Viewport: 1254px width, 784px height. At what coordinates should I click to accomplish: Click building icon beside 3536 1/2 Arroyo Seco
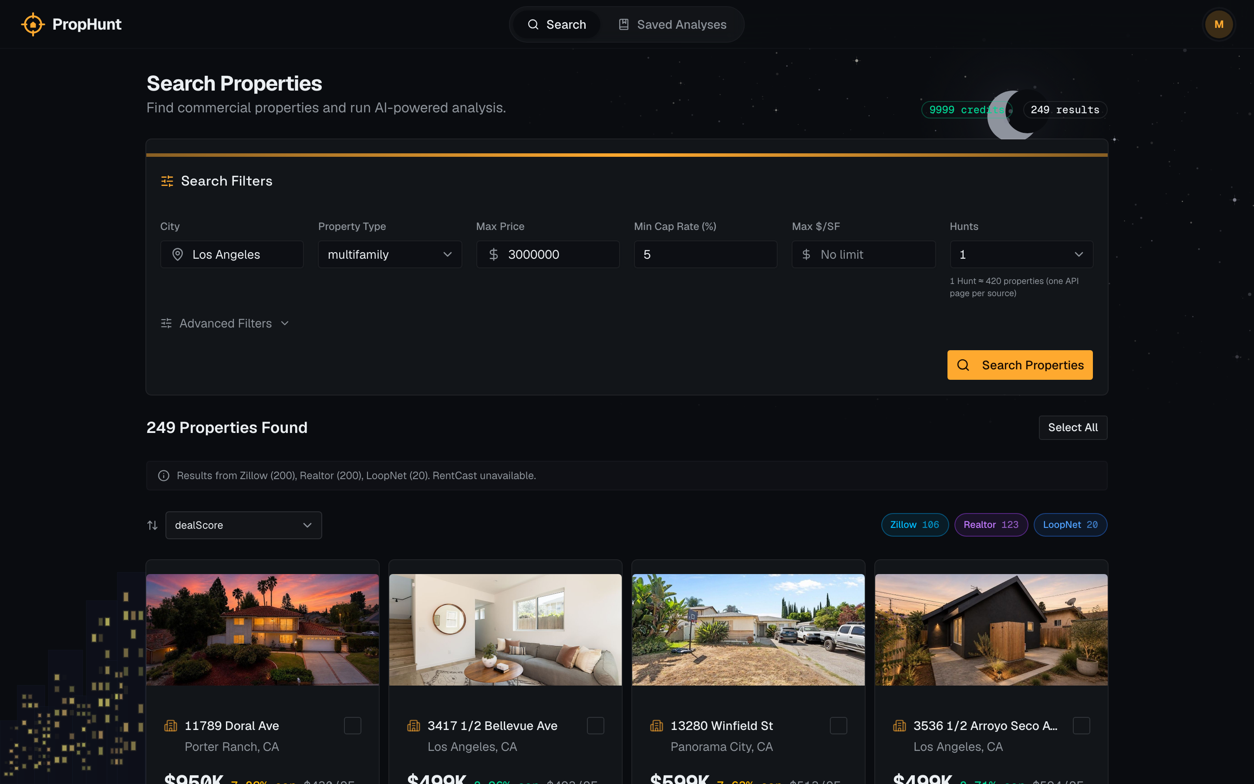(900, 726)
